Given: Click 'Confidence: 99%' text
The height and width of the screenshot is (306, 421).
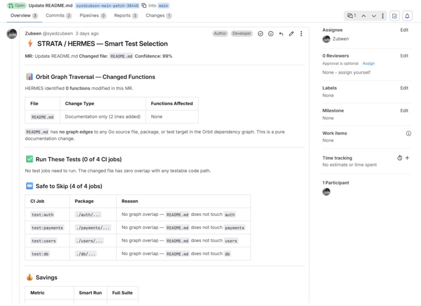Looking at the screenshot, I should 154,56.
